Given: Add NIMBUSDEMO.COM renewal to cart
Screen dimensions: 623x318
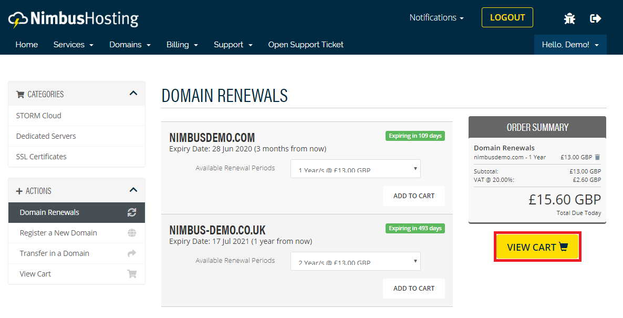Looking at the screenshot, I should coord(414,196).
